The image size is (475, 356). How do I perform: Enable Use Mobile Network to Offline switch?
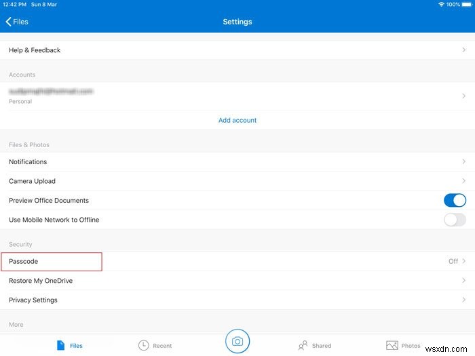pos(455,220)
